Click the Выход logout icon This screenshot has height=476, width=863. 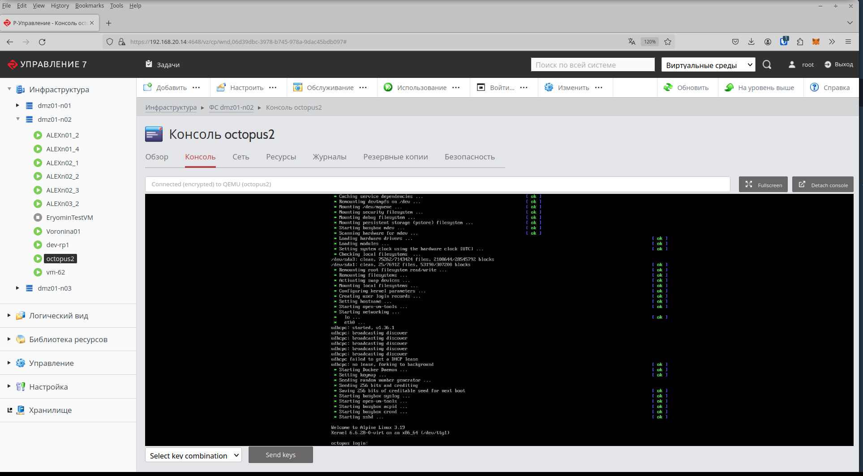click(x=828, y=64)
